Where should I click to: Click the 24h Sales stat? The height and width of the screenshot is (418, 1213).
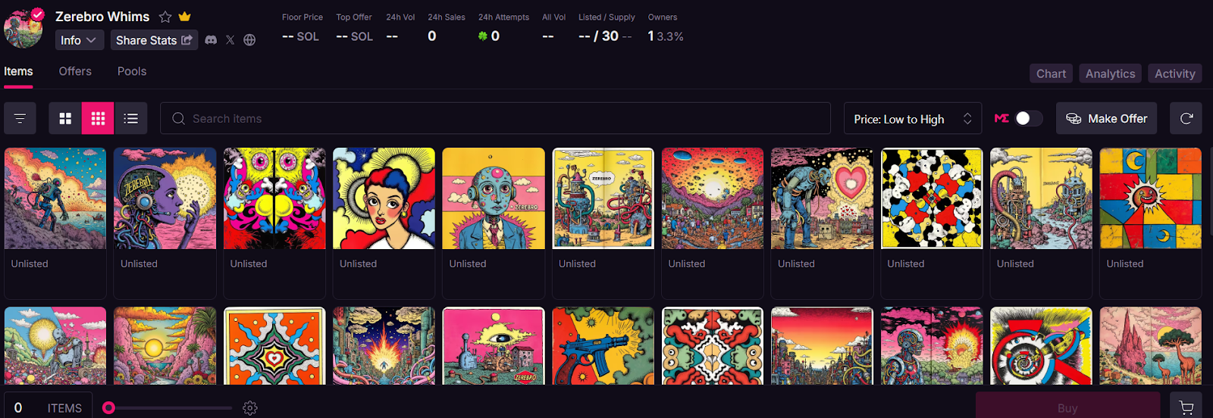446,27
